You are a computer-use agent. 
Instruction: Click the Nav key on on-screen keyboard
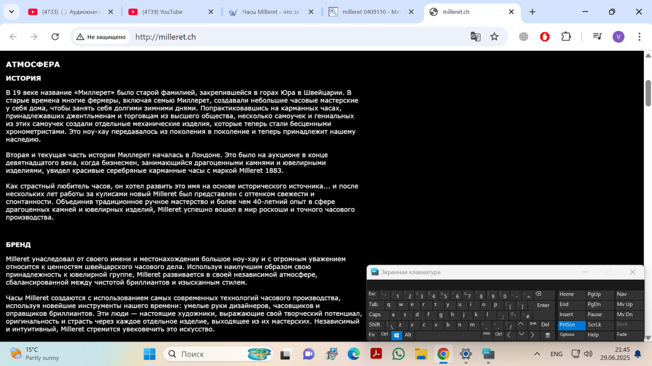[629, 294]
